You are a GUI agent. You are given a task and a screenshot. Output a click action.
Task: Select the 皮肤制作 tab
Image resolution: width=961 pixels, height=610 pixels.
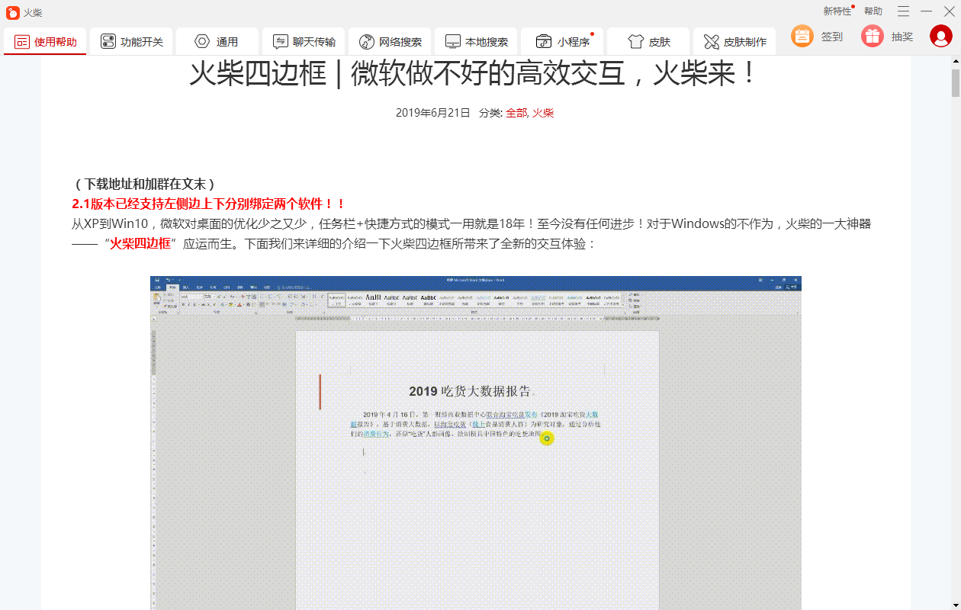coord(734,42)
